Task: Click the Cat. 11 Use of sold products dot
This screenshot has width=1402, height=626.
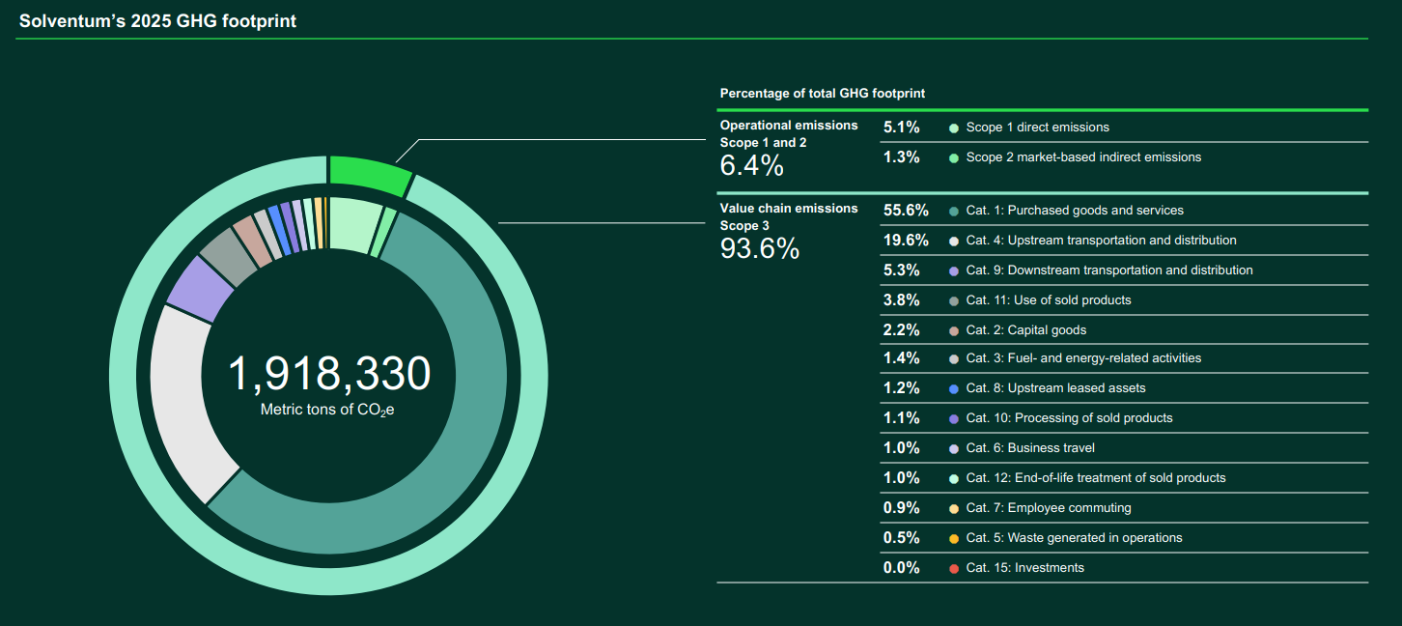Action: pos(954,300)
